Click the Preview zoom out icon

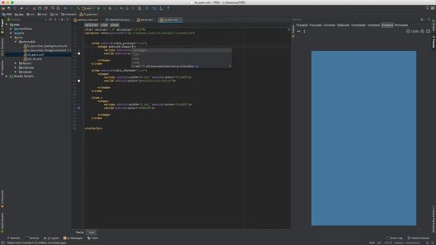pyautogui.click(x=408, y=31)
